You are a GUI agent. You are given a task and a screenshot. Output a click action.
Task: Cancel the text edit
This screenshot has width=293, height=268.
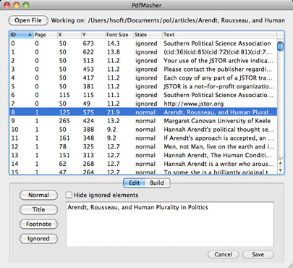[x=223, y=254]
